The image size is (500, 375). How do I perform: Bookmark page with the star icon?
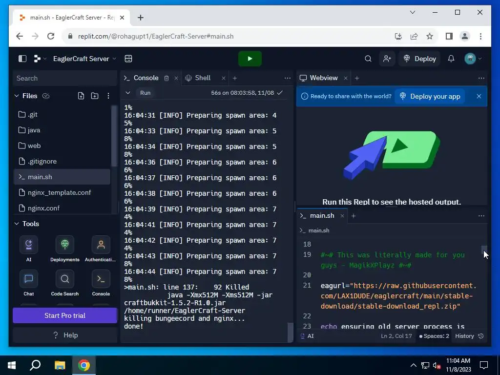[430, 36]
